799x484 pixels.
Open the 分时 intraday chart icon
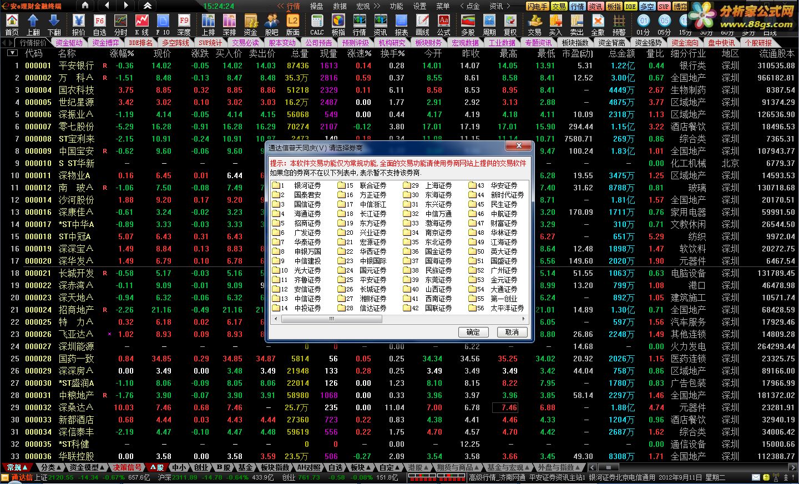click(120, 25)
